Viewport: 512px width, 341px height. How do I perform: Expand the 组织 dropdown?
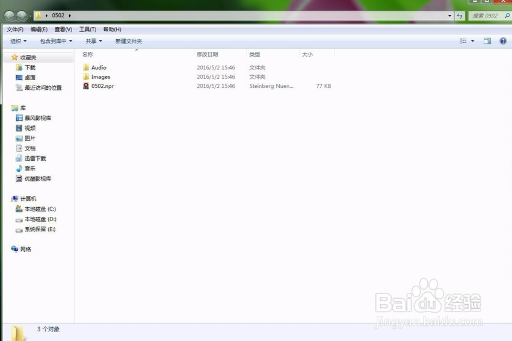point(18,41)
